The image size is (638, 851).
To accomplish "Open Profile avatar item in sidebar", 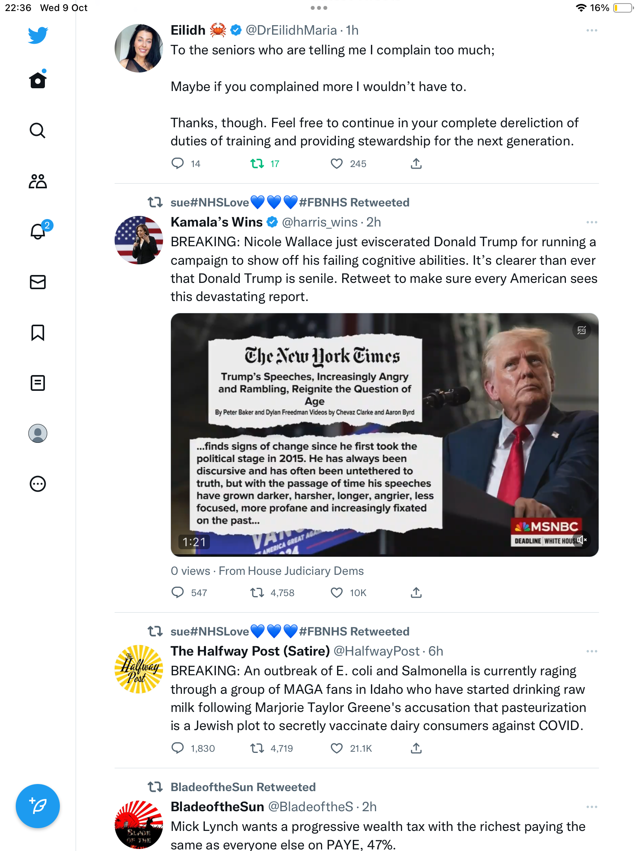I will 38,433.
